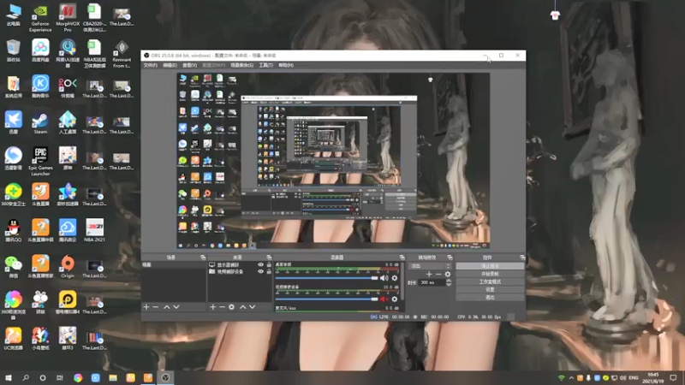Open the 查看(V) View menu in OBS

tap(189, 65)
